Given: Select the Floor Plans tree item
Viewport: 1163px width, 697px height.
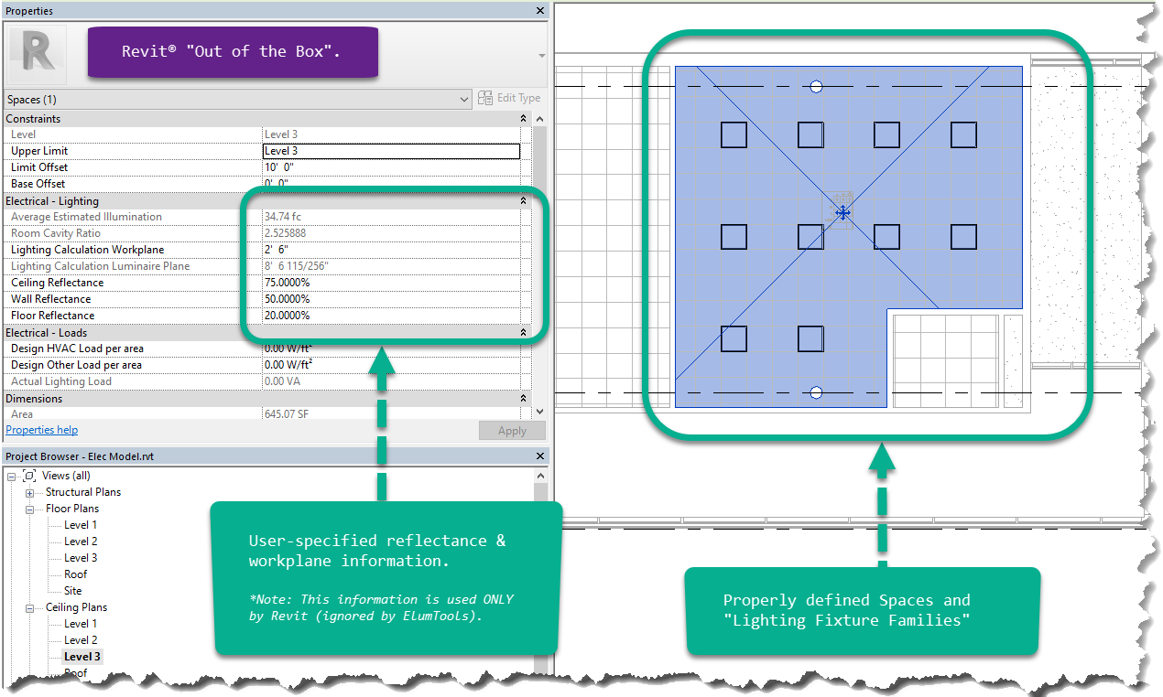Looking at the screenshot, I should click(72, 509).
